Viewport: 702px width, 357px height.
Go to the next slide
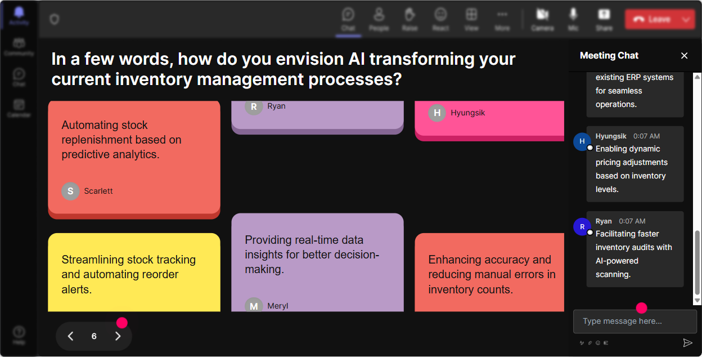click(118, 336)
